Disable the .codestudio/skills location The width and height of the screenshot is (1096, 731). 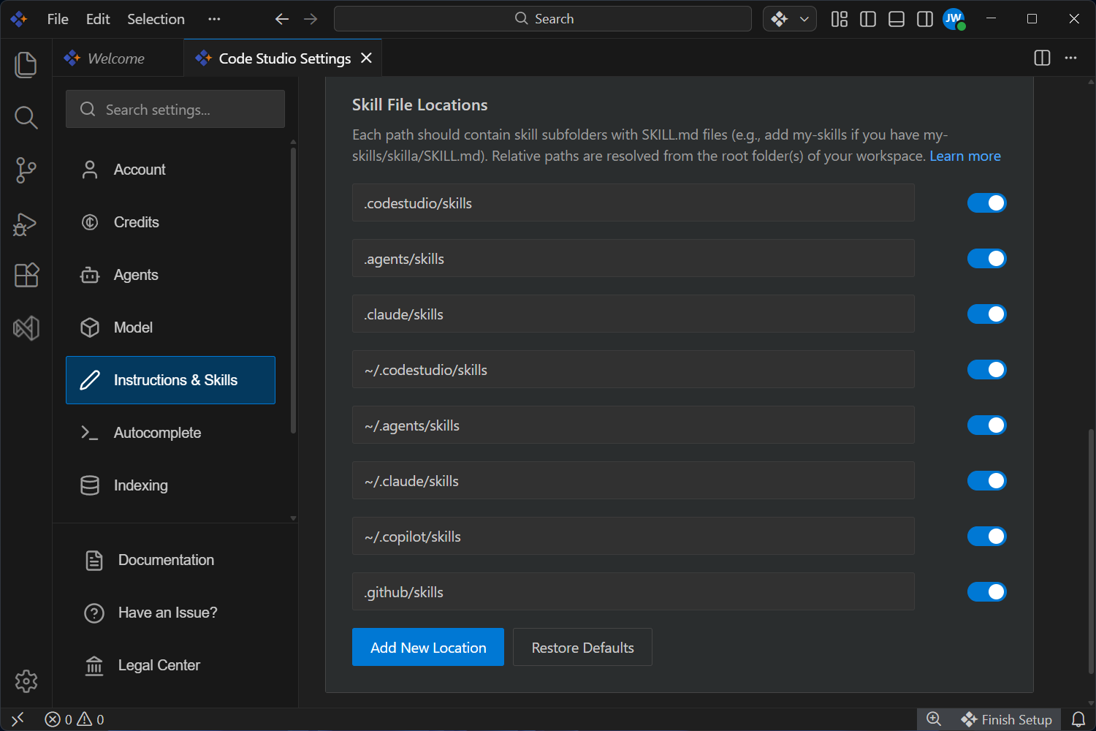pos(987,202)
